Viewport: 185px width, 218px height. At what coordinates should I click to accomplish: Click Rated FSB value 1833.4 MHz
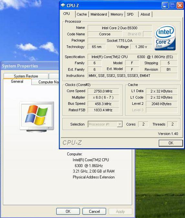point(103,110)
